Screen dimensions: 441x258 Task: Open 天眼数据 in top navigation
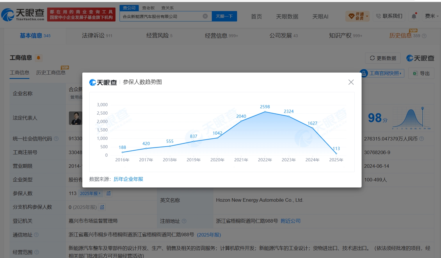[x=287, y=17]
